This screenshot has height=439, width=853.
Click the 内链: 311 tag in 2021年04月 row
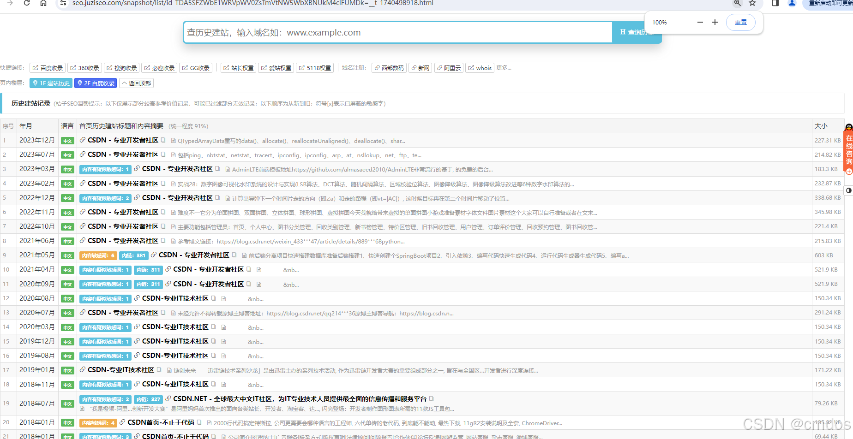[149, 270]
